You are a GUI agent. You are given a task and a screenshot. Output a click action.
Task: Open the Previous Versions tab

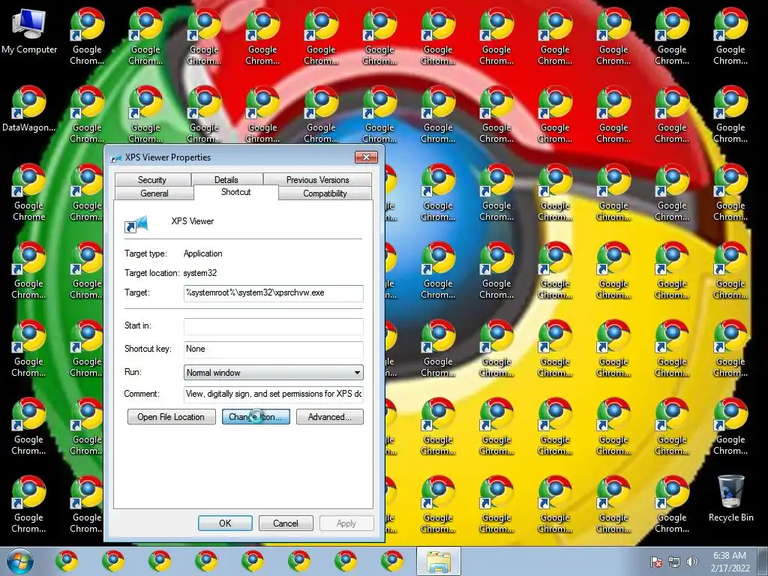317,180
